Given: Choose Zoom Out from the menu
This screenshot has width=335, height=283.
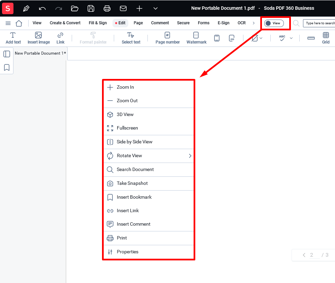Looking at the screenshot, I should pyautogui.click(x=149, y=101).
